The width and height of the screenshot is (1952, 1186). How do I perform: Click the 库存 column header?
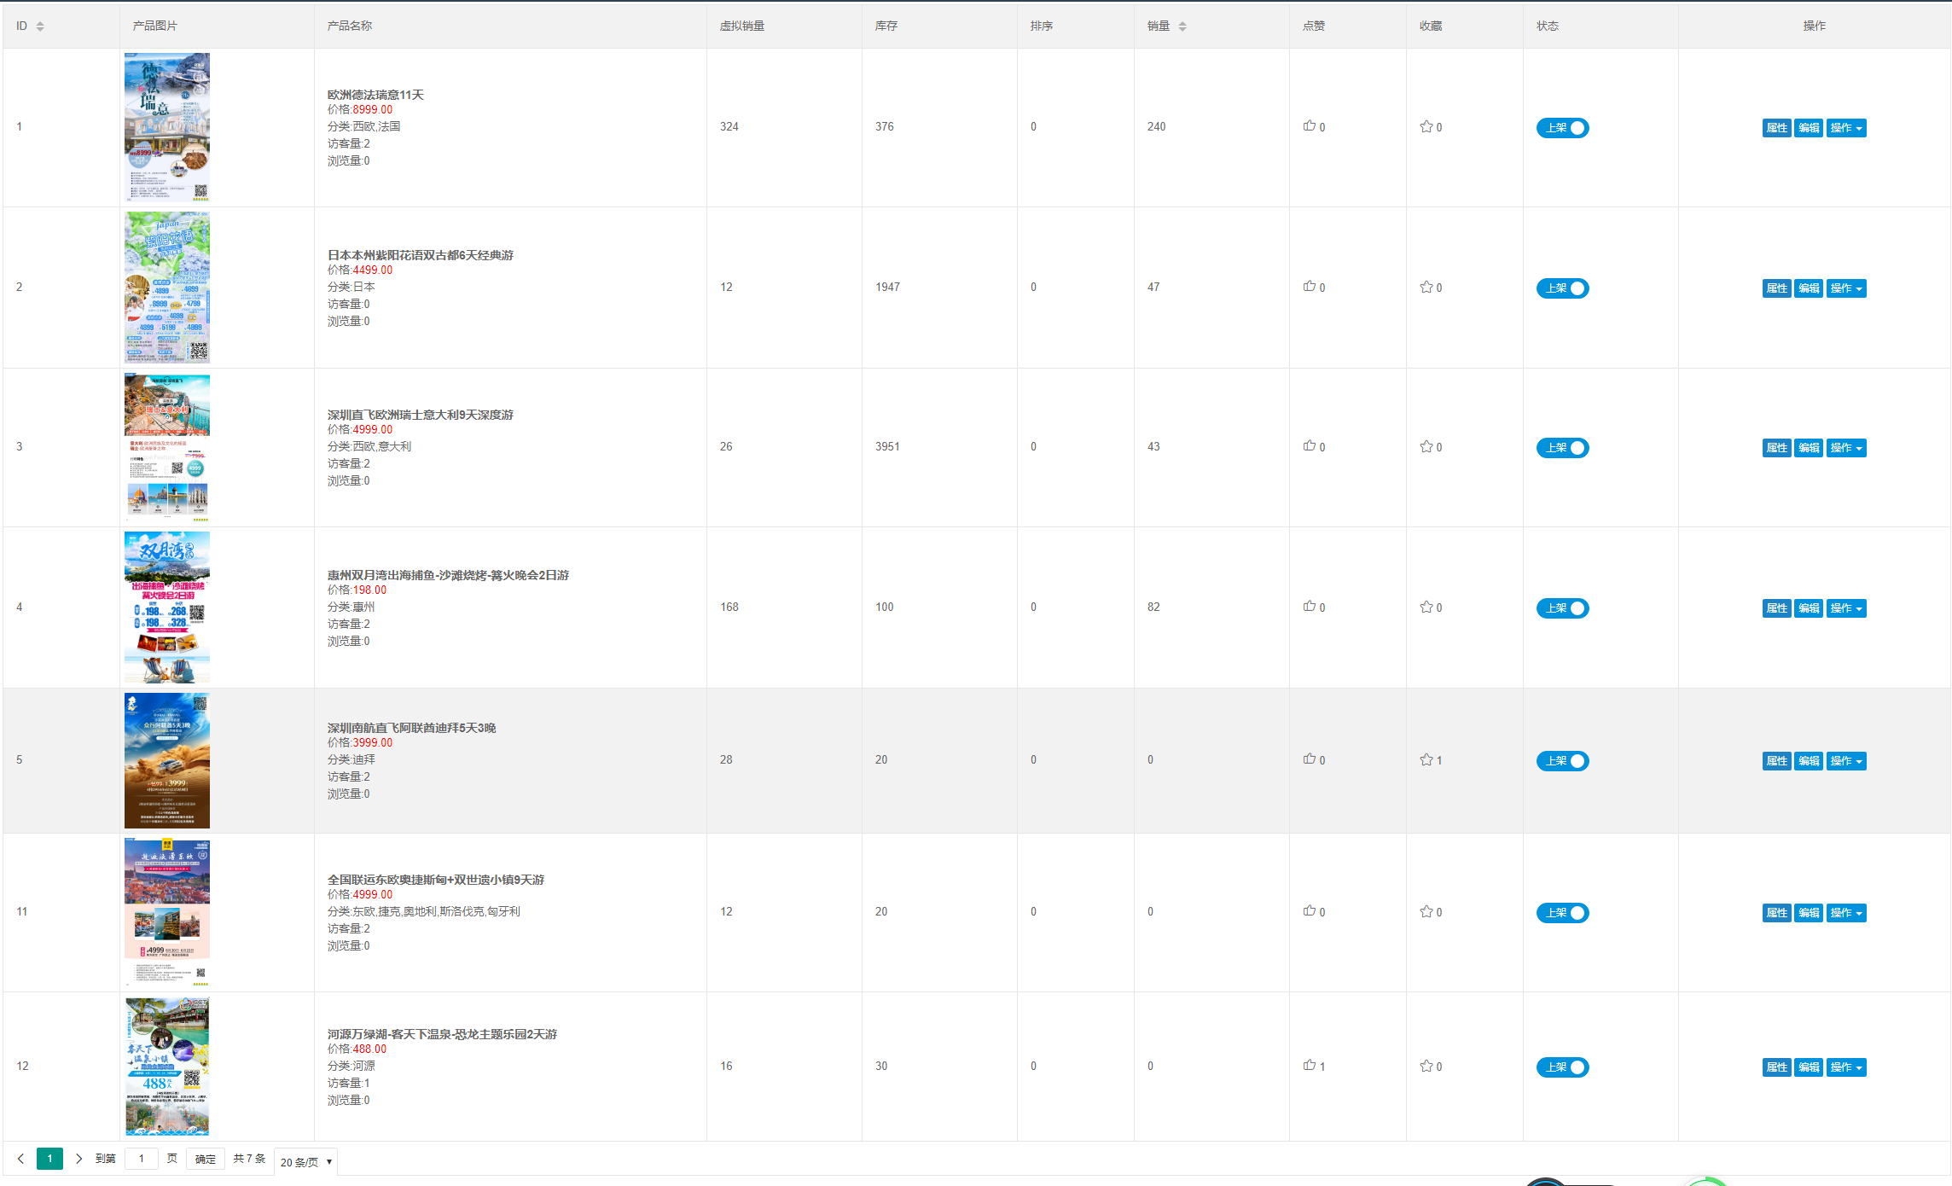886,26
